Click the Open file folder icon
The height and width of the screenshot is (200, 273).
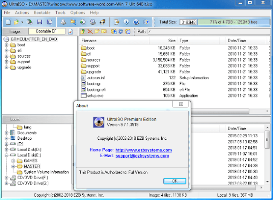pyautogui.click(x=16, y=22)
